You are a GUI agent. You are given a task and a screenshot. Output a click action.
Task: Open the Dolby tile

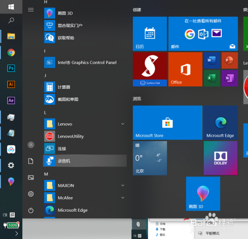pyautogui.click(x=221, y=158)
